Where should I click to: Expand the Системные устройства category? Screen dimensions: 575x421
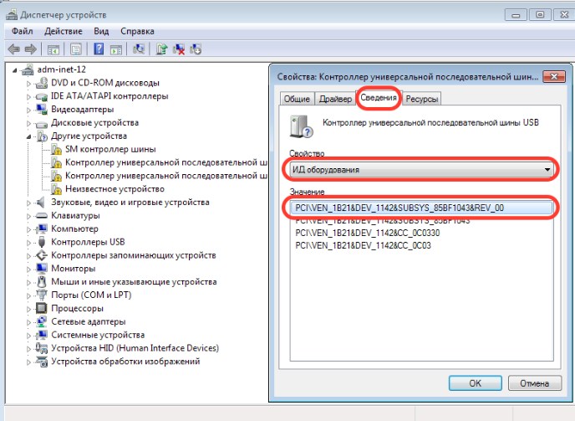pos(28,336)
